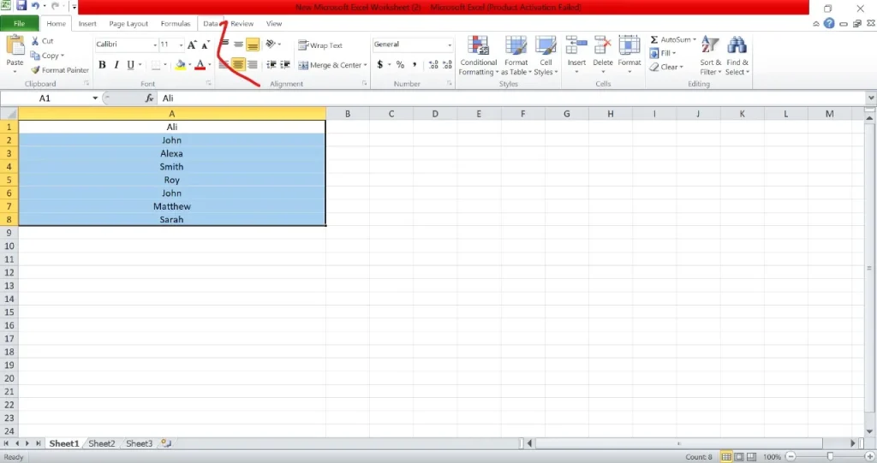Open the Font dialog launcher
This screenshot has width=877, height=463.
click(x=208, y=83)
